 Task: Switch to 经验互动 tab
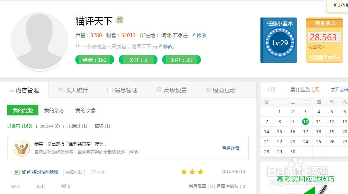(x=221, y=90)
